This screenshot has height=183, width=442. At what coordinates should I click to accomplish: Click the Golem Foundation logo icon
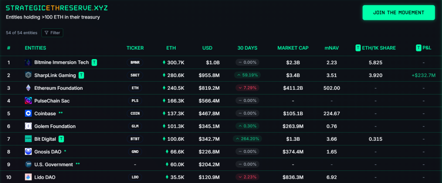[28, 126]
